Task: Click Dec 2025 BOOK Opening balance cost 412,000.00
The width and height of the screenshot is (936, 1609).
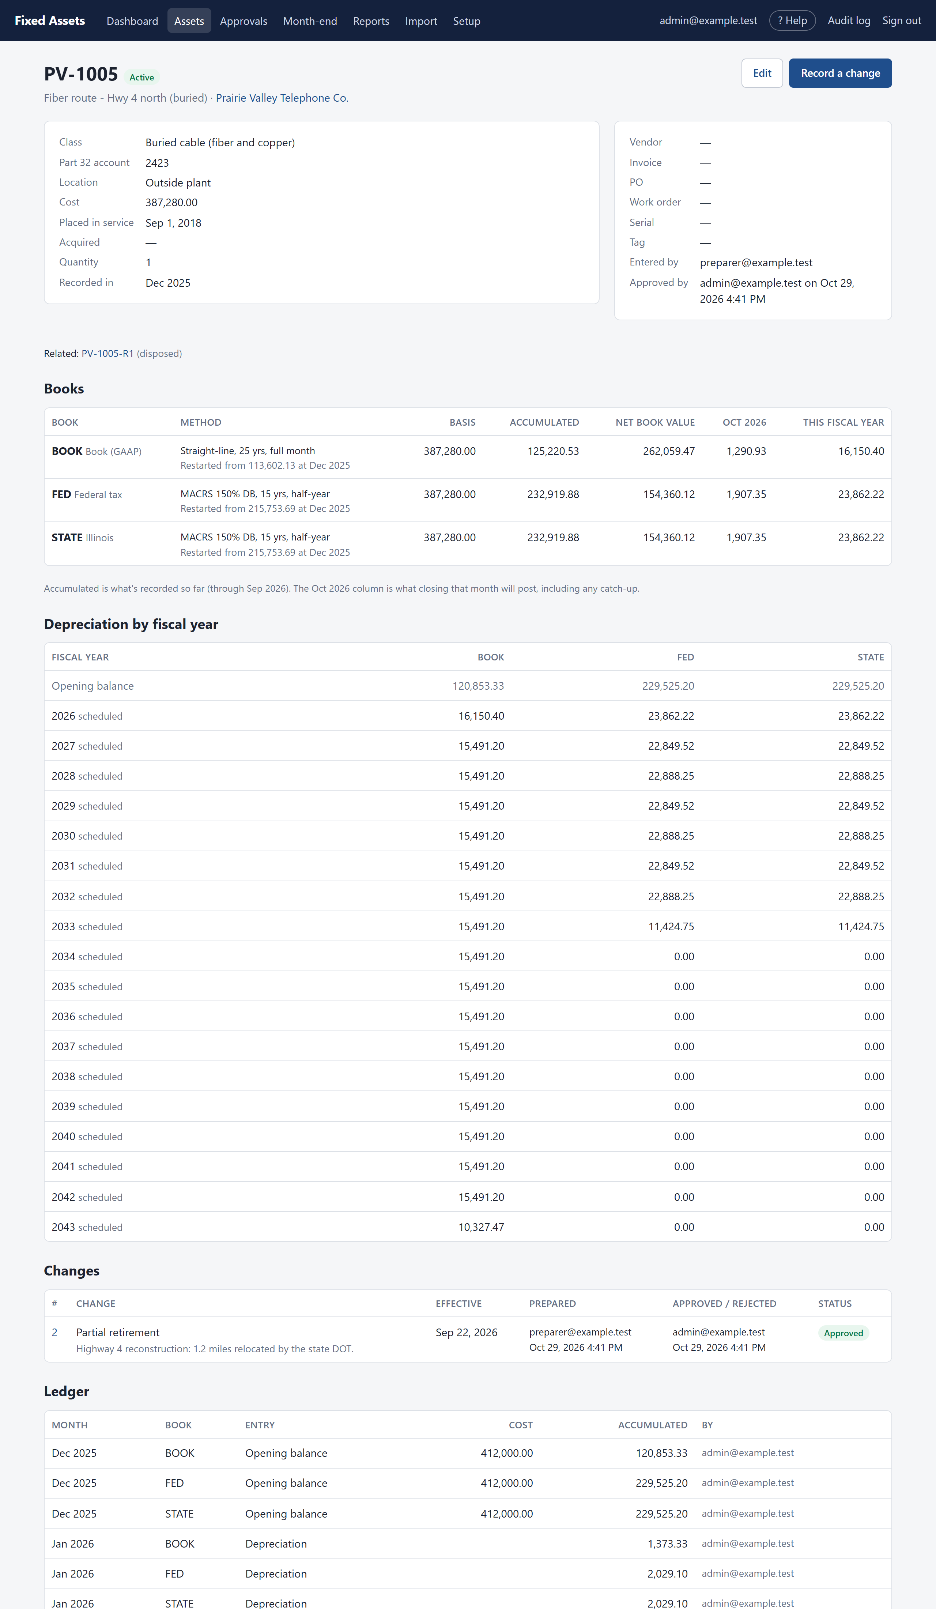Action: [x=507, y=1453]
